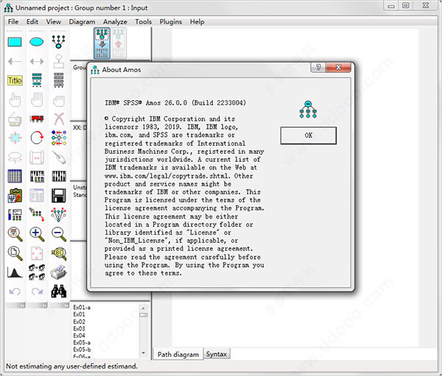Click OK in About Amos dialog
The height and width of the screenshot is (376, 442).
point(309,135)
